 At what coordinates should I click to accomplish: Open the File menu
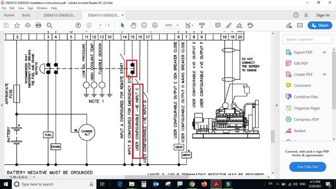coord(4,8)
